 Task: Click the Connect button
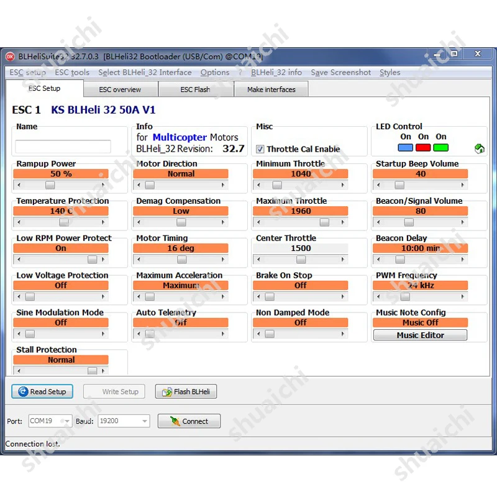189,421
